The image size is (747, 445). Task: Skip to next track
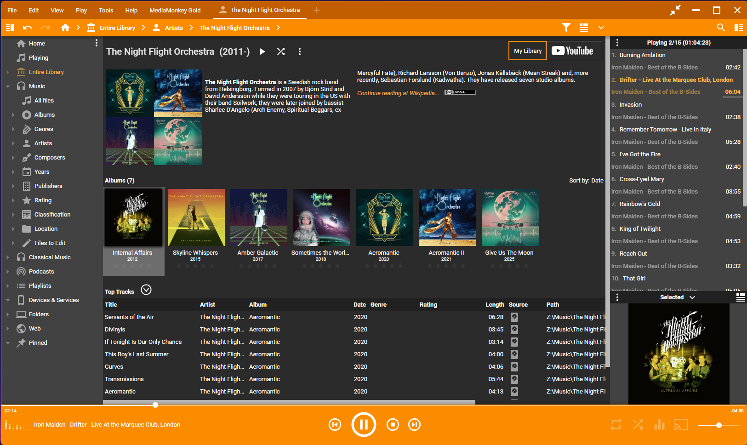coord(415,425)
